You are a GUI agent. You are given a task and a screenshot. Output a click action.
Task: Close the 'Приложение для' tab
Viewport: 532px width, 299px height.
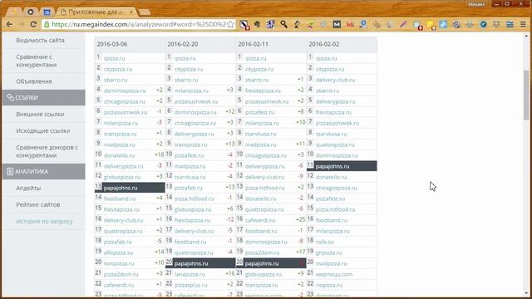pos(131,12)
